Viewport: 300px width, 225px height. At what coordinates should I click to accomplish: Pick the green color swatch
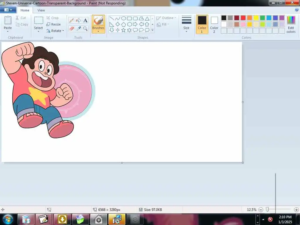(262, 18)
